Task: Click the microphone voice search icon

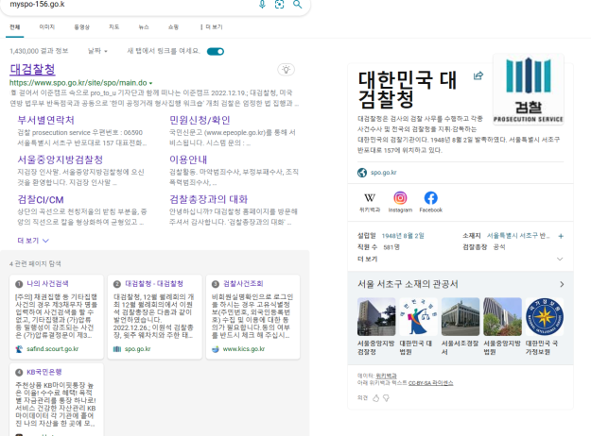Action: tap(262, 4)
